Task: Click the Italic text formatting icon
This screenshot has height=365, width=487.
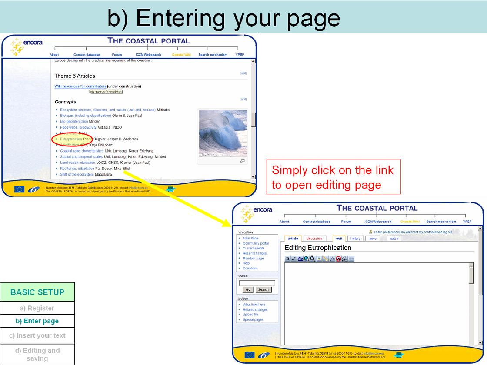Action: [294, 259]
